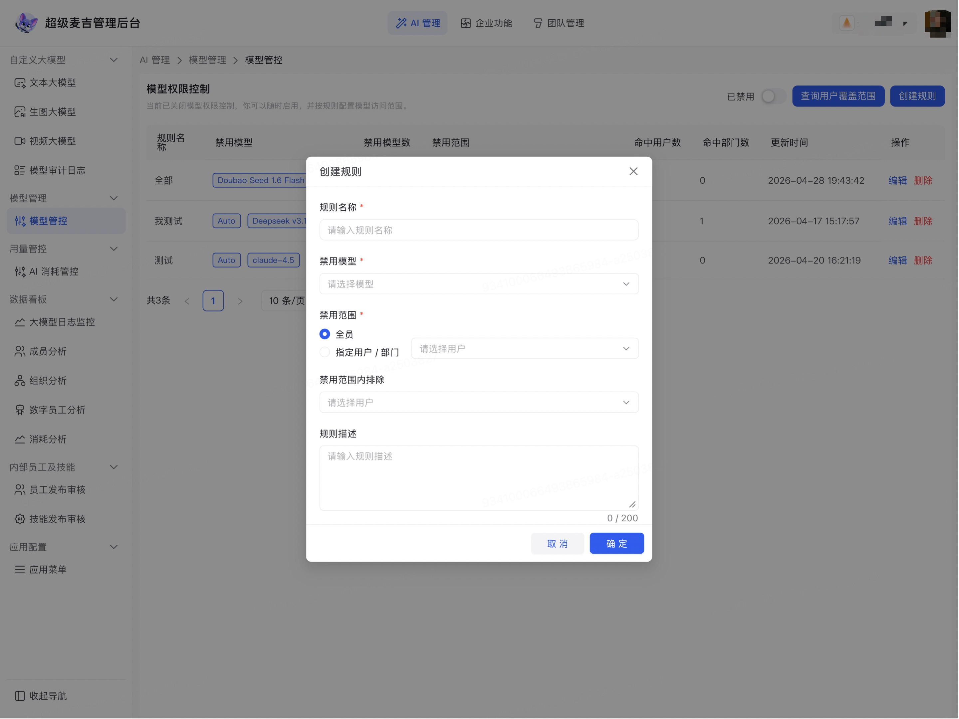The image size is (959, 719).
Task: Open 应用菜单 hamburger icon
Action: pyautogui.click(x=20, y=570)
